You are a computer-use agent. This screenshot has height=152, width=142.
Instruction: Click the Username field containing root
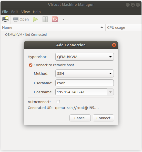point(85,83)
